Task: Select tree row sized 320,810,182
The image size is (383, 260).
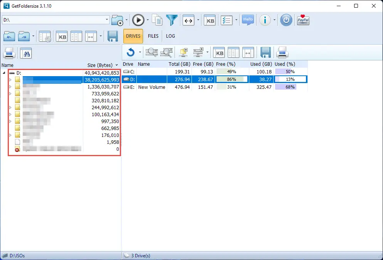Action: 64,100
